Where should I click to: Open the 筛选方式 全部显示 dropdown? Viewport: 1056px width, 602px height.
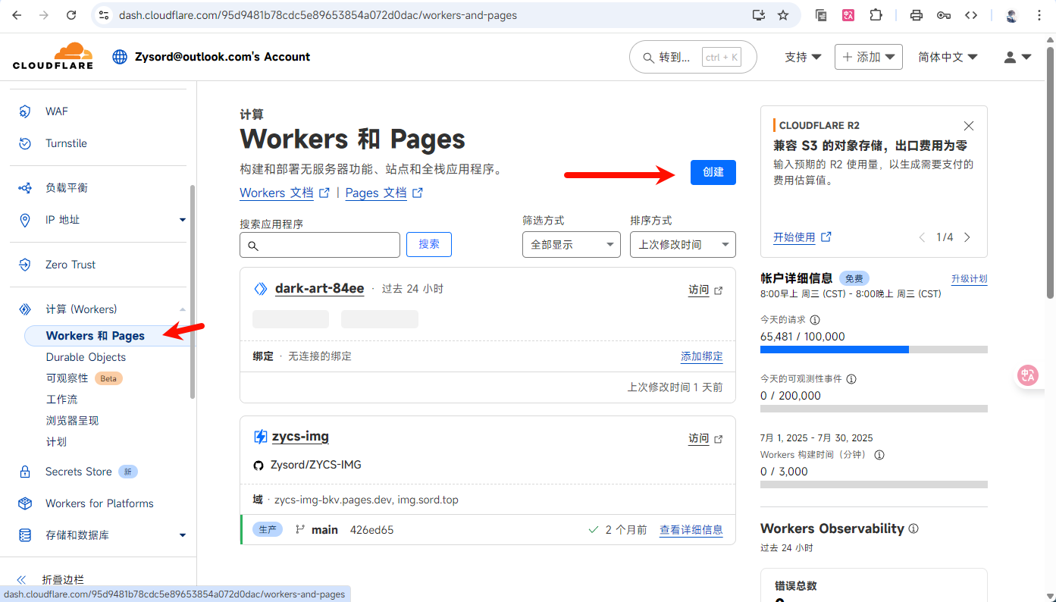point(571,245)
